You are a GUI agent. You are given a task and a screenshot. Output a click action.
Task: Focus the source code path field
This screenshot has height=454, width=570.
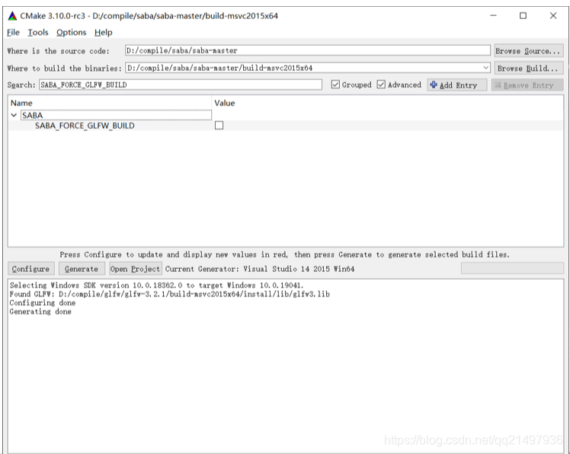[308, 50]
